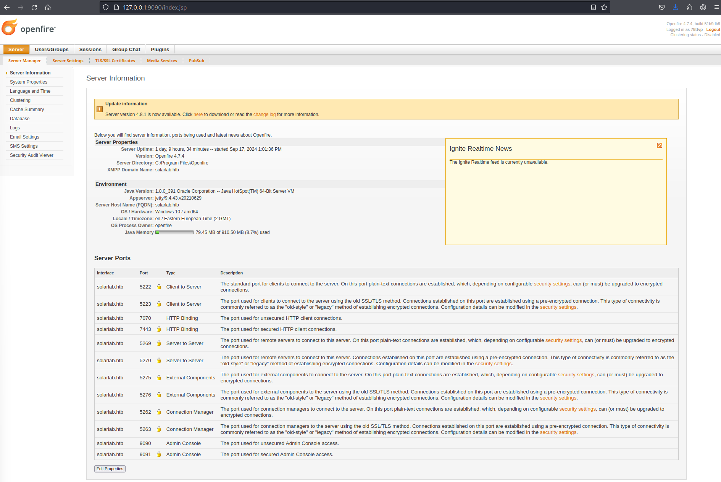The image size is (721, 482).
Task: Open the Ignite Realtime RSS feed icon
Action: tap(660, 145)
